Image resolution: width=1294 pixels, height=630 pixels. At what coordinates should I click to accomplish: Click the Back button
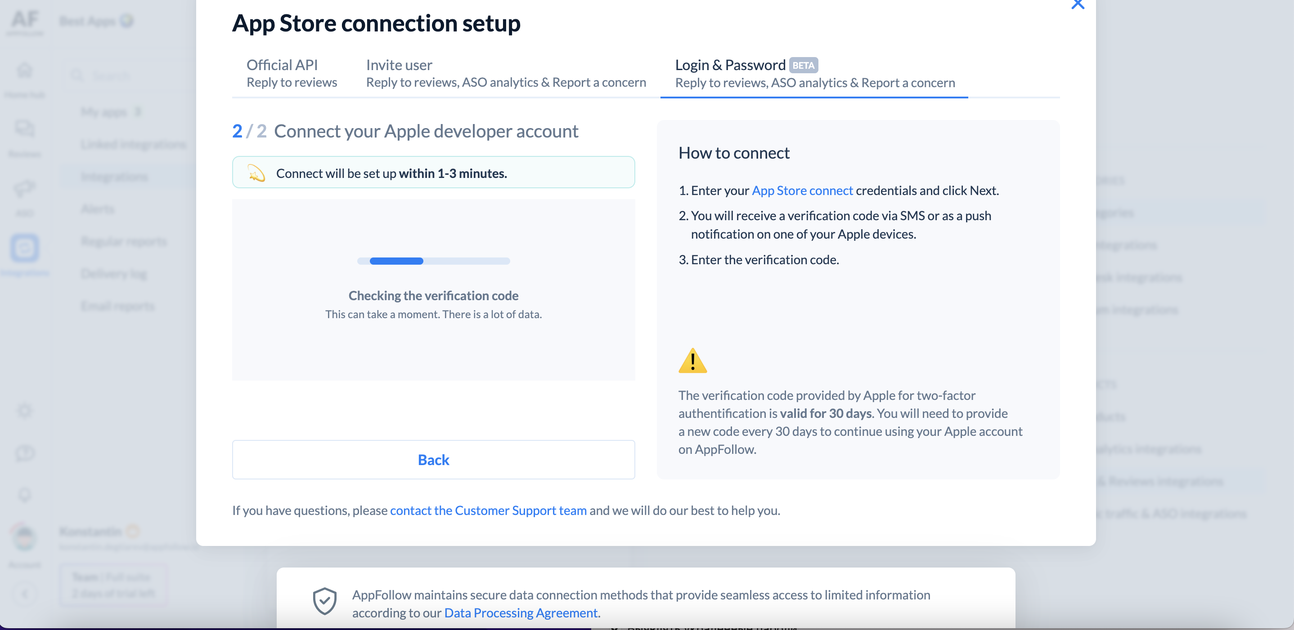coord(434,459)
